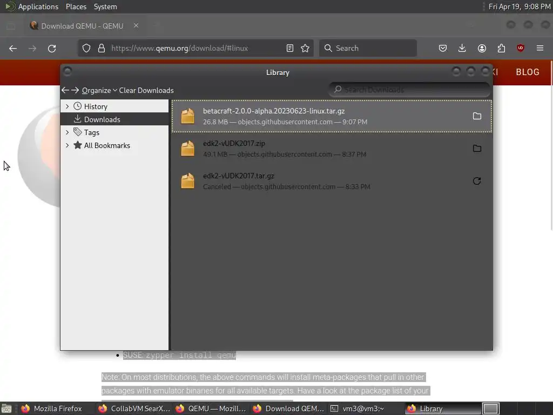This screenshot has width=553, height=415.
Task: Go forward in Library window
Action: coord(75,90)
